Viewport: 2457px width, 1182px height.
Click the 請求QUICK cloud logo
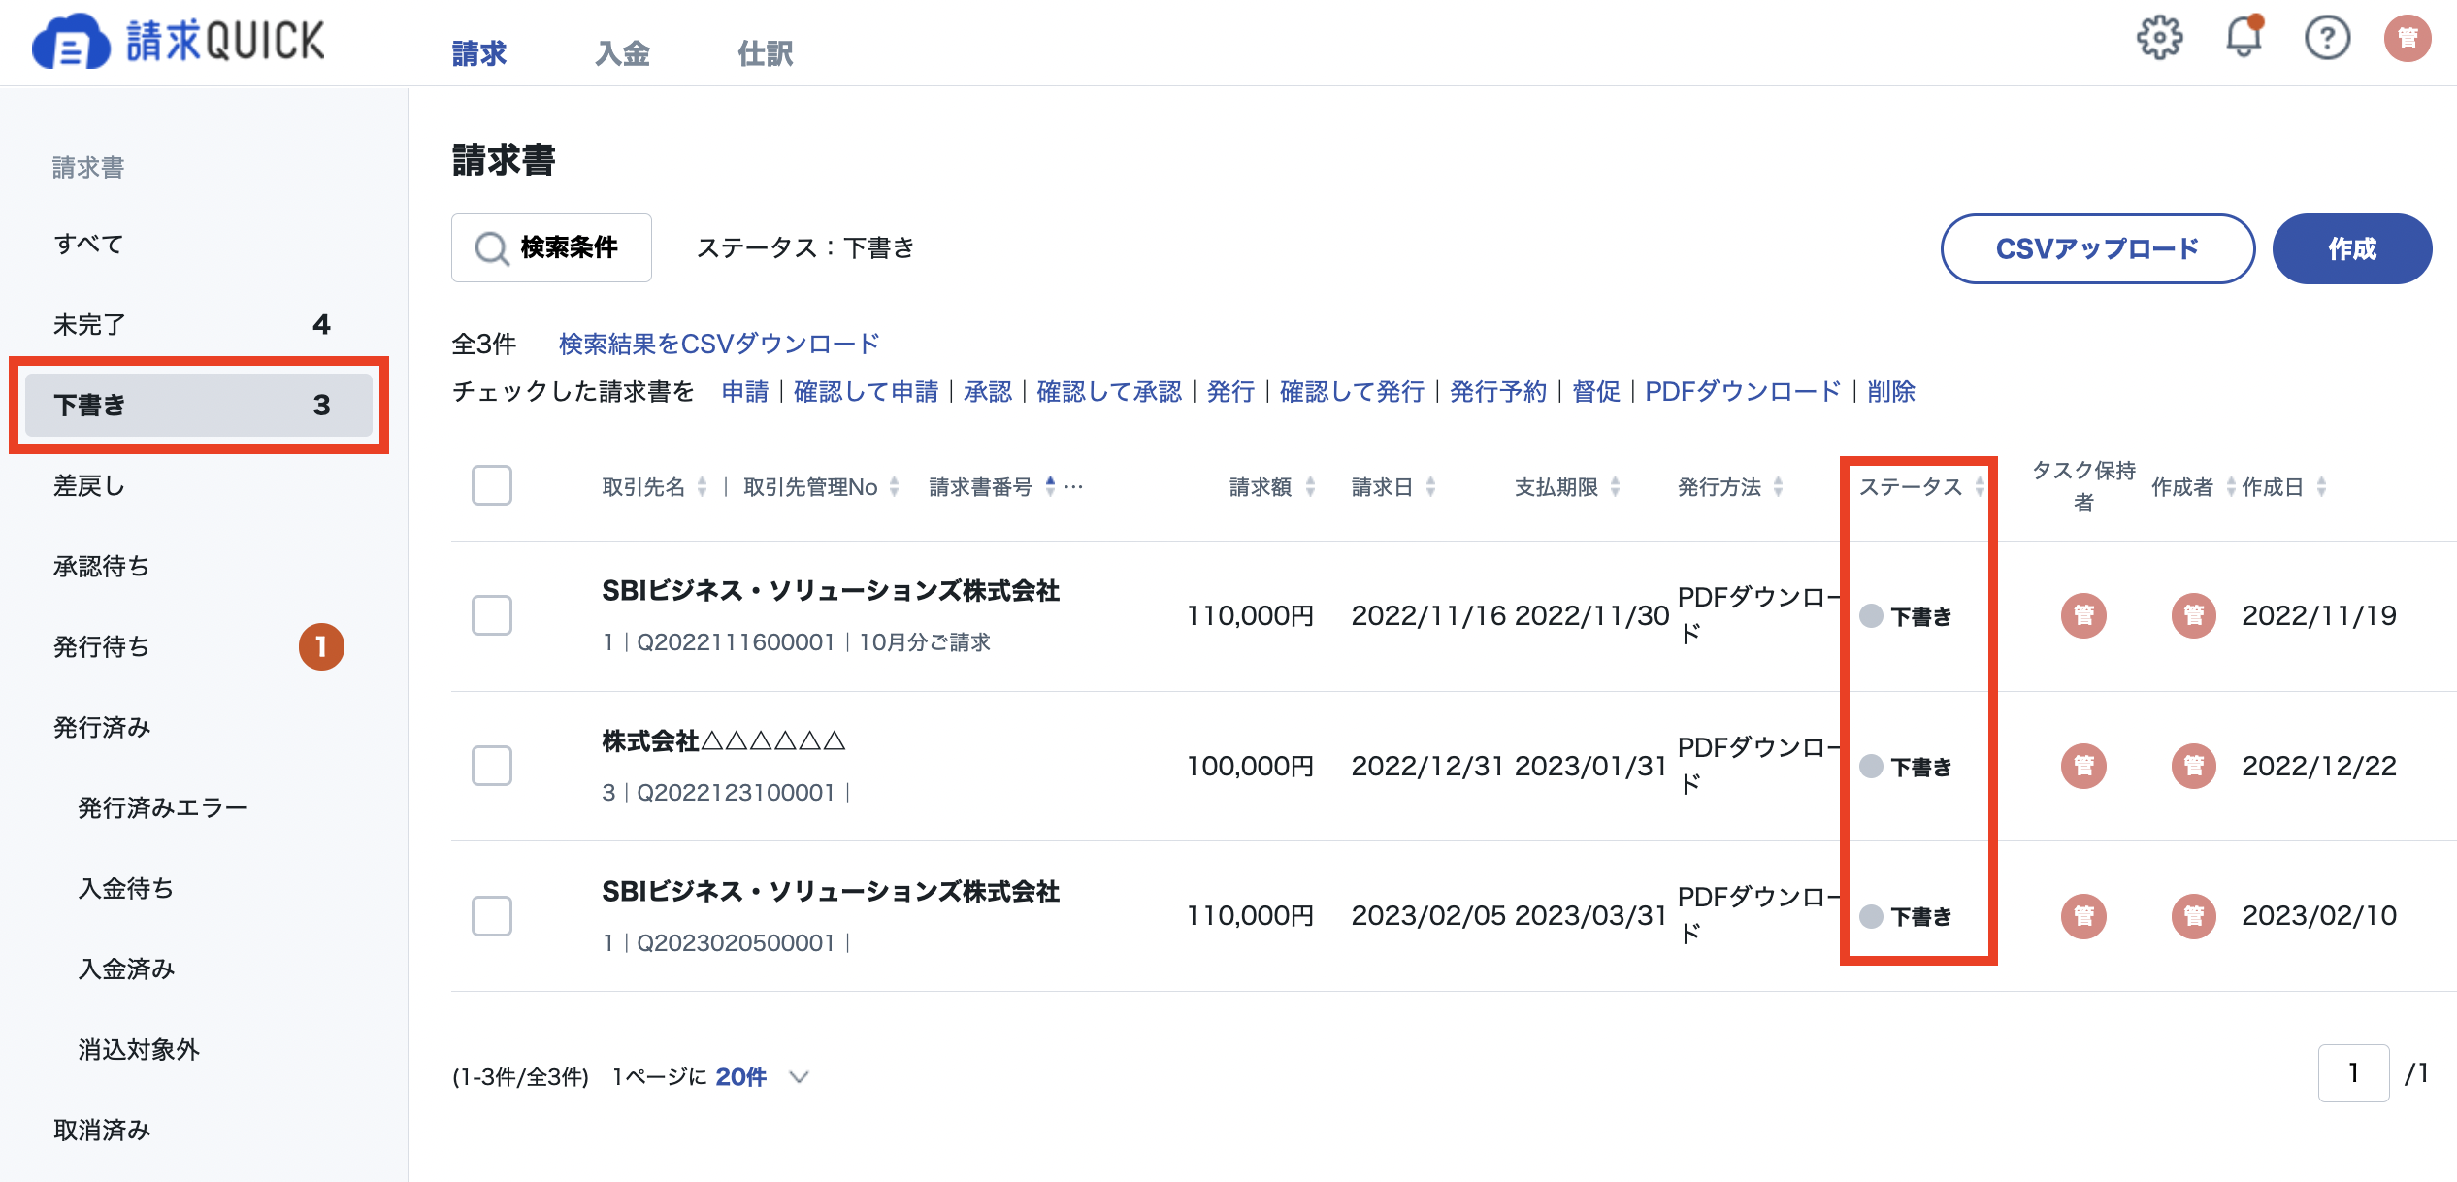pyautogui.click(x=179, y=41)
